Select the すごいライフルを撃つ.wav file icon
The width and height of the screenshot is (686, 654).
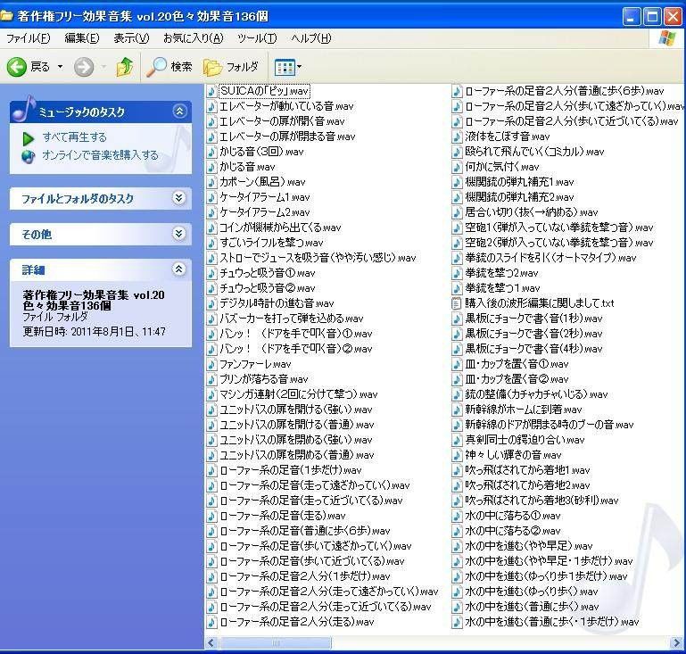pos(211,243)
